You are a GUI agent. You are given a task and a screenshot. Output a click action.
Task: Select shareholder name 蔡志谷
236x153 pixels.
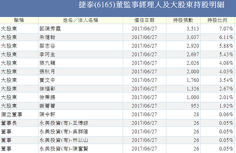click(x=47, y=46)
